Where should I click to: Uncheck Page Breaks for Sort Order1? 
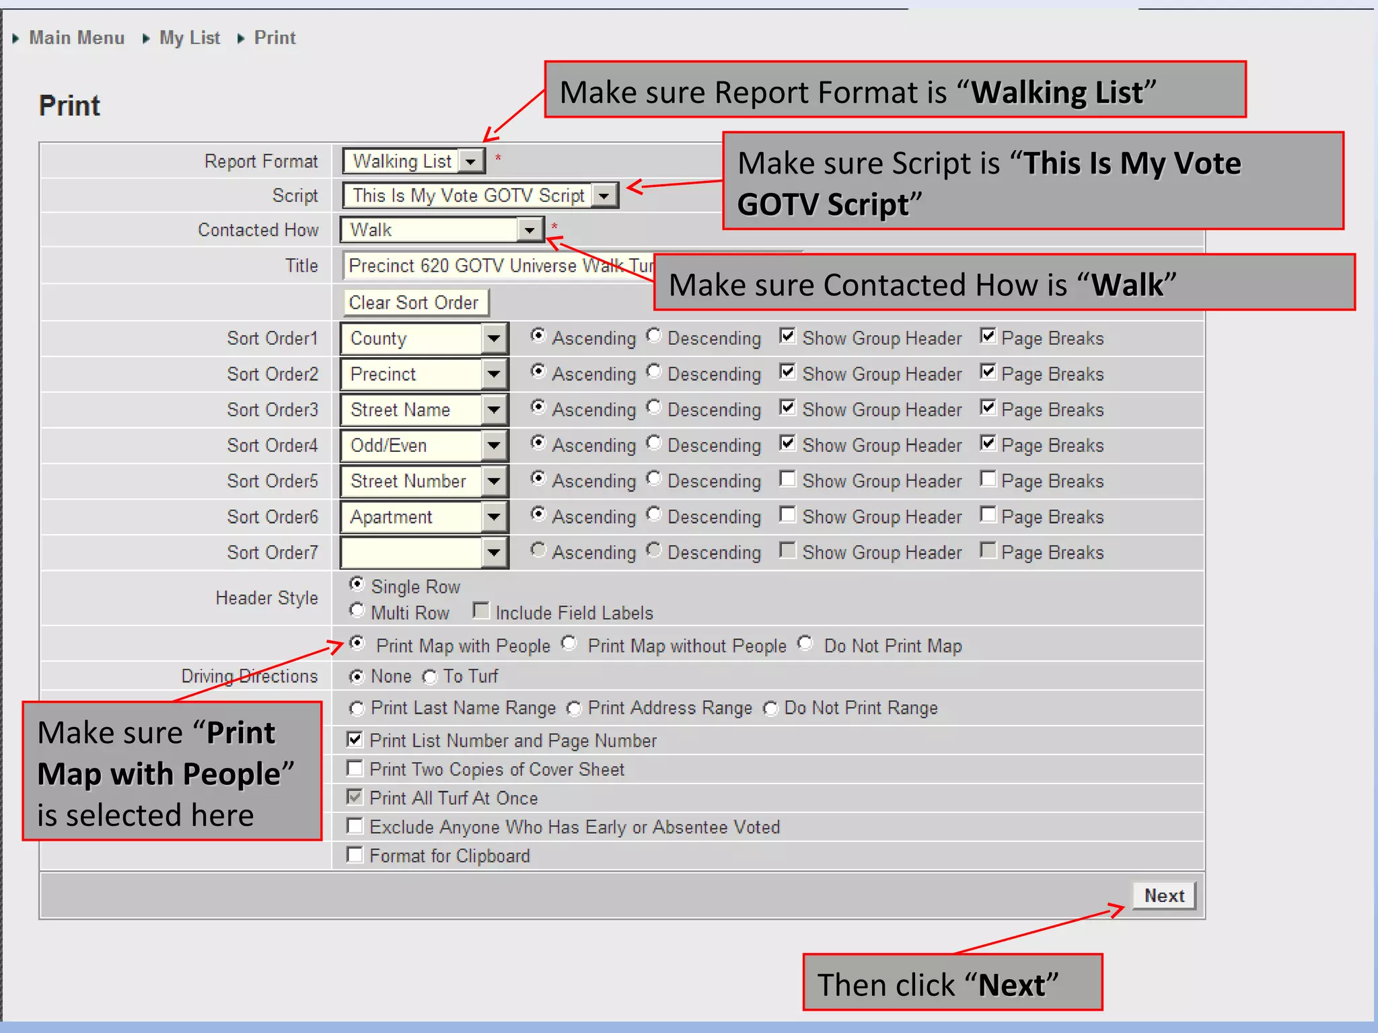[988, 335]
